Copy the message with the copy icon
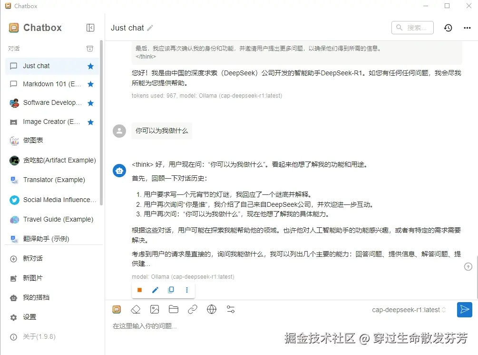 (x=171, y=290)
